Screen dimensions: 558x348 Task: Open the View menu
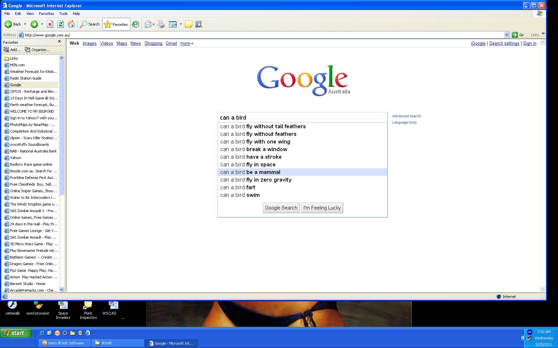[30, 14]
